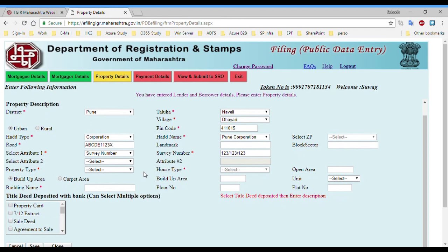Switch to the Mortgagee Details tab
Image resolution: width=448 pixels, height=252 pixels.
(x=26, y=77)
